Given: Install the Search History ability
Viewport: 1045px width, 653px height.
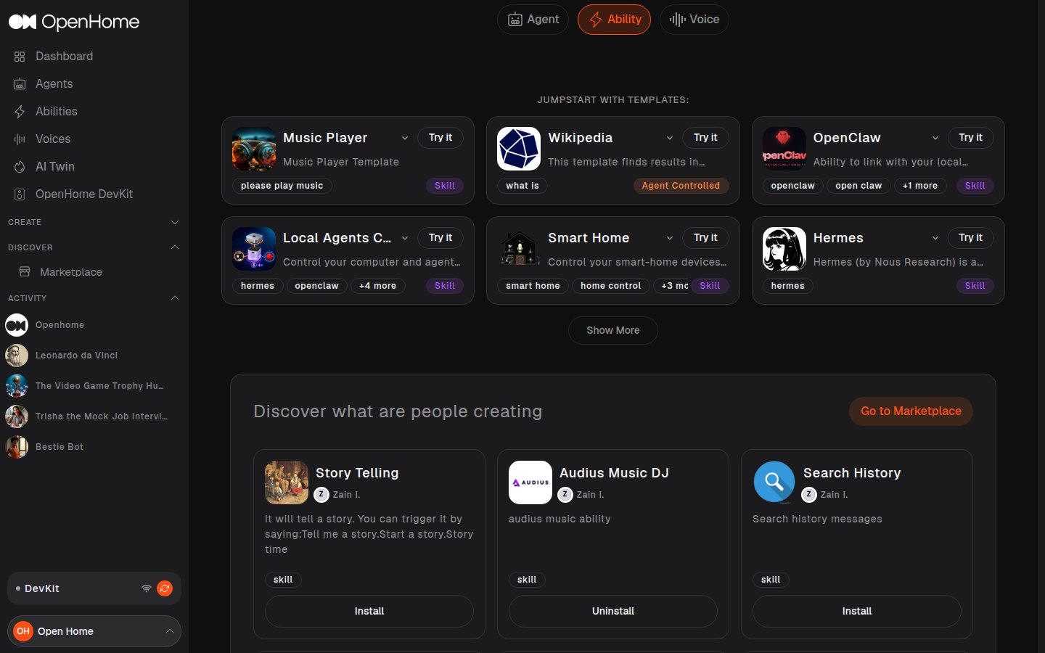Looking at the screenshot, I should point(857,611).
